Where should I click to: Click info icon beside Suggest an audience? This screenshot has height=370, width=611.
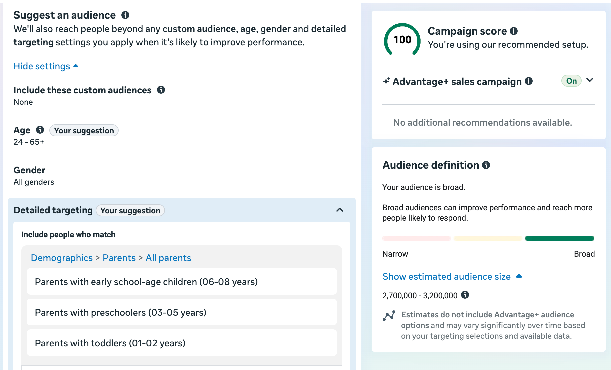125,15
